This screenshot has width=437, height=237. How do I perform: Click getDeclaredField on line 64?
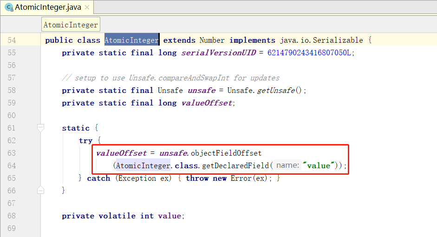click(x=235, y=165)
